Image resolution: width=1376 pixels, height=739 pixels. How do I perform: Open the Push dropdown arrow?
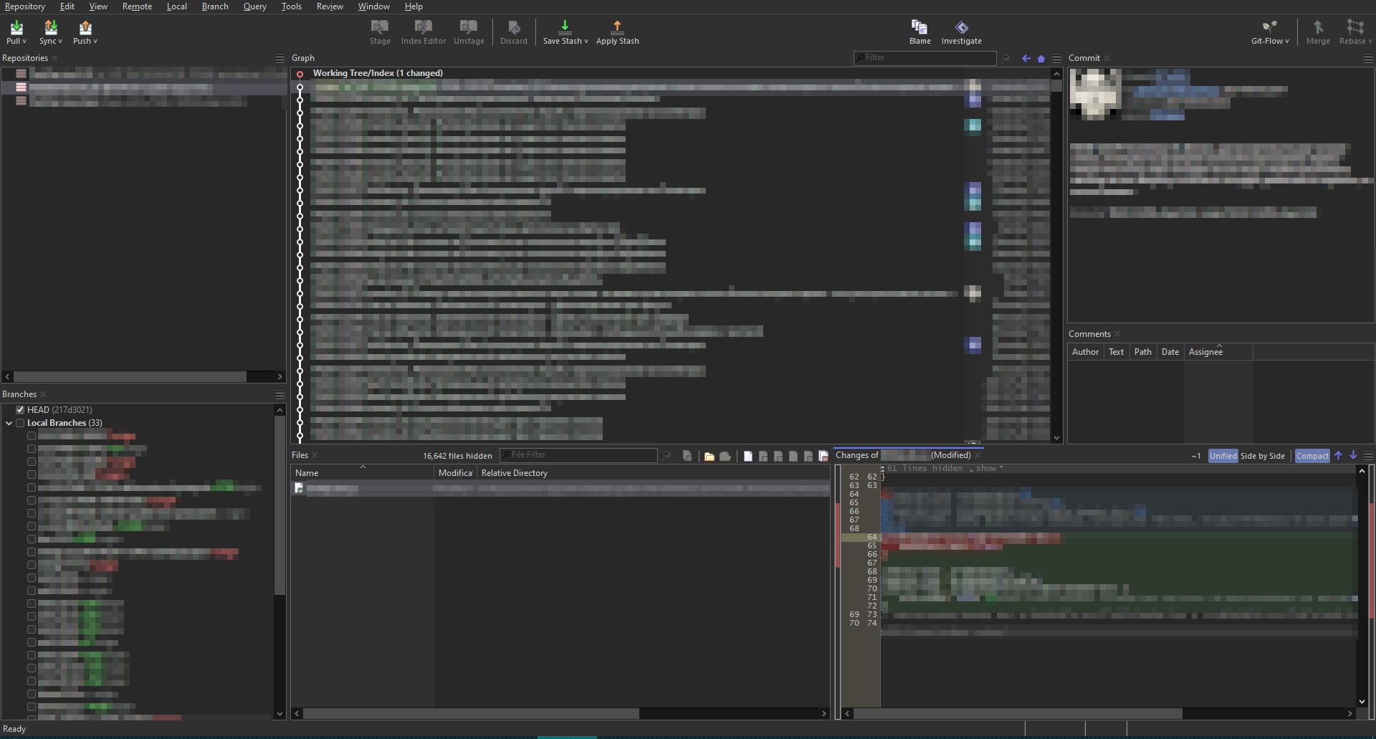(95, 42)
